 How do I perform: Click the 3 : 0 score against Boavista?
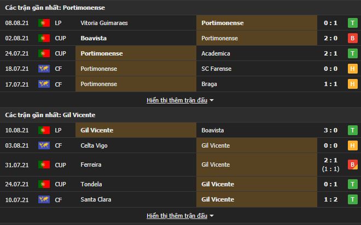(x=330, y=130)
